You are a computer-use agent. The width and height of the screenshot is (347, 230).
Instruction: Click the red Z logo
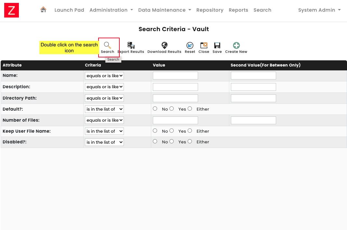11,10
